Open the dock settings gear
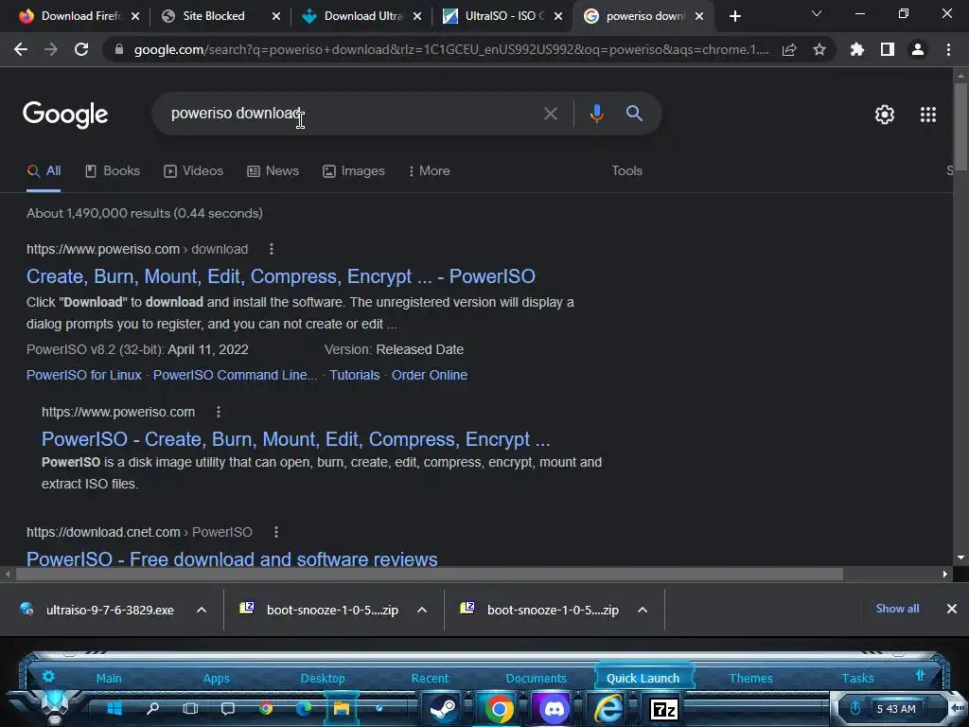Screen dimensions: 969x727 [48, 676]
